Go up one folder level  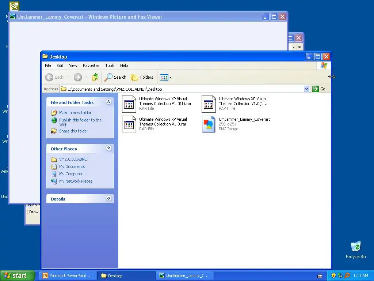[x=95, y=77]
